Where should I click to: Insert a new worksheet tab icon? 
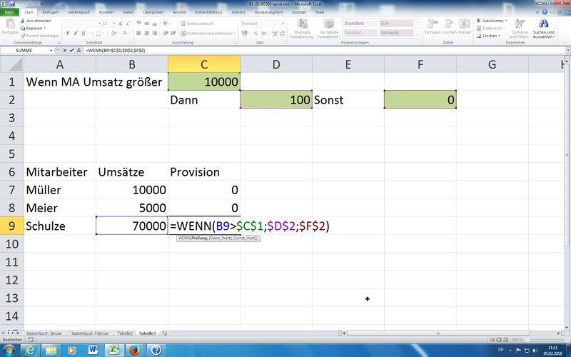164,333
